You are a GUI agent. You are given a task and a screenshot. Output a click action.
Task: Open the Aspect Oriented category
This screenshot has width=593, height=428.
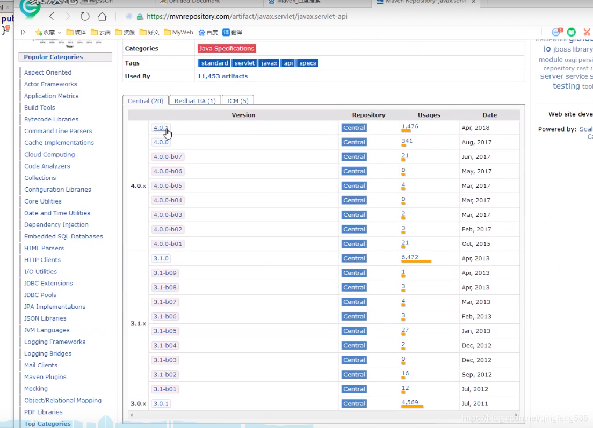click(48, 72)
